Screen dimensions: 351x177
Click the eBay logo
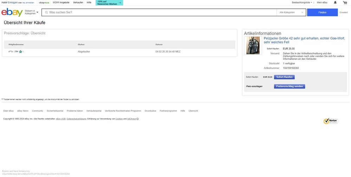point(12,12)
